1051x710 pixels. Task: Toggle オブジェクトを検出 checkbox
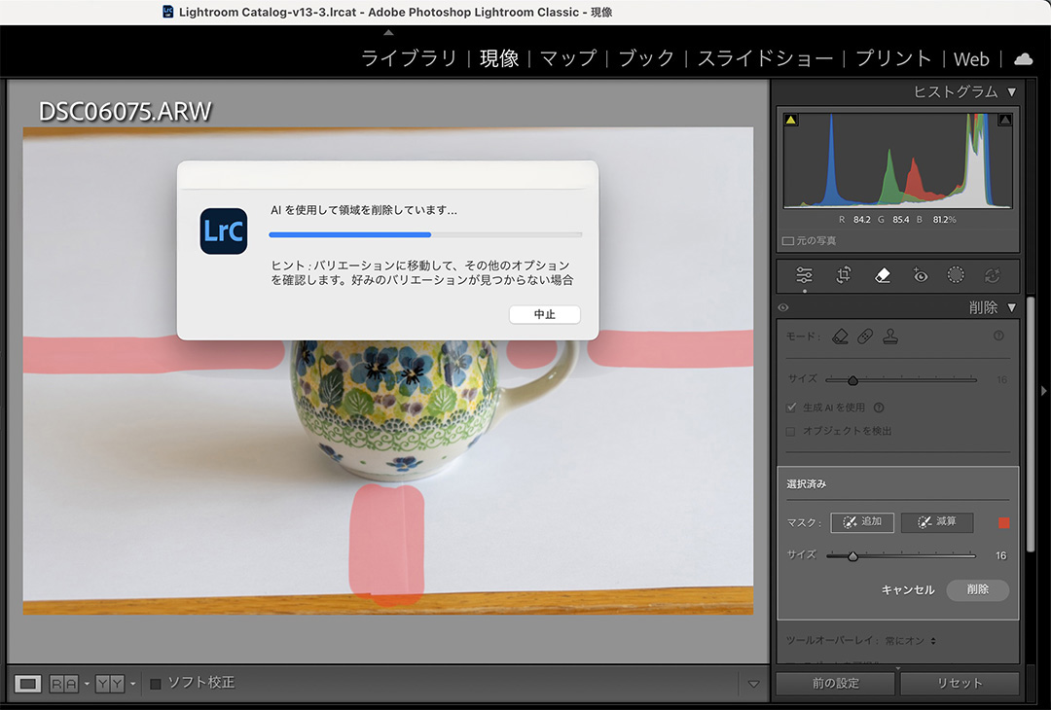791,432
